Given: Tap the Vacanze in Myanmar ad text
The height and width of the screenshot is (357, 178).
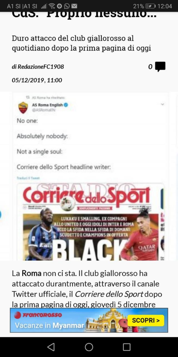Looking at the screenshot, I should click(49, 326).
